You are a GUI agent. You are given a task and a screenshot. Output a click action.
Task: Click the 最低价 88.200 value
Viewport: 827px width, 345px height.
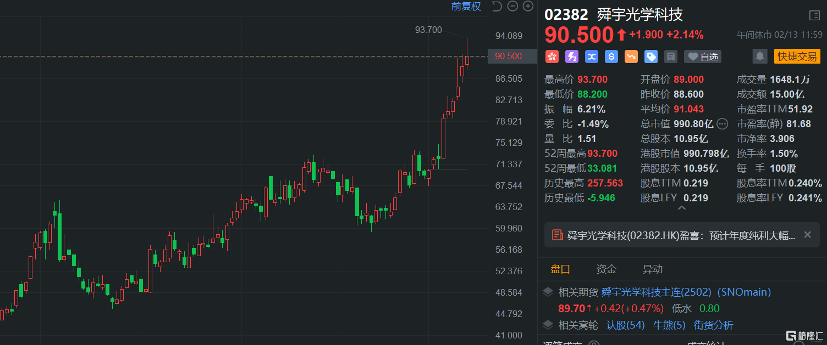click(592, 94)
